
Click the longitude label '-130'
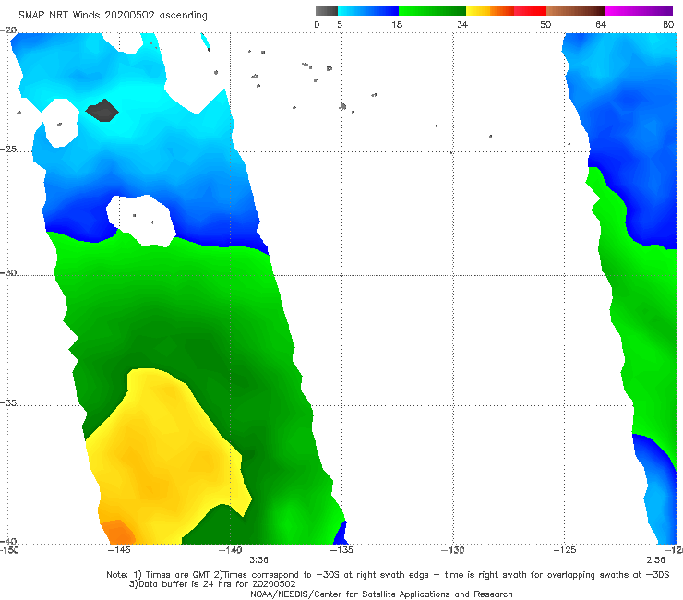coord(452,550)
